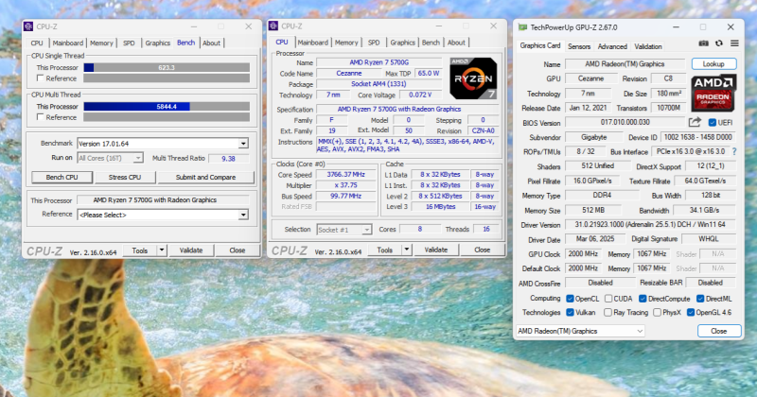757x397 pixels.
Task: Open Tools dropdown arrow in CPU window
Action: point(407,250)
